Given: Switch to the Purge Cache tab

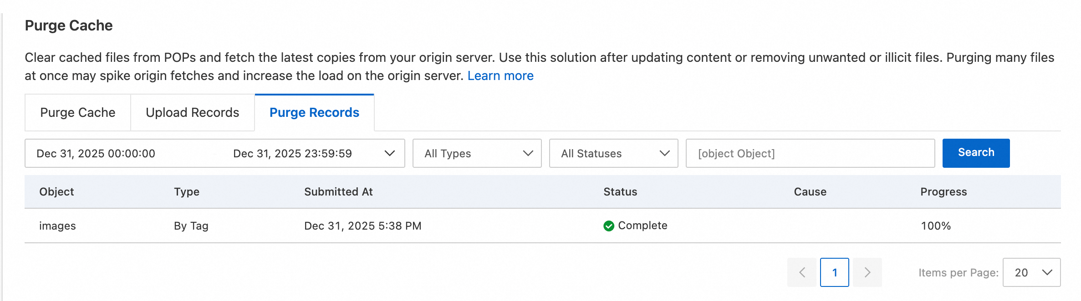Looking at the screenshot, I should click(78, 113).
